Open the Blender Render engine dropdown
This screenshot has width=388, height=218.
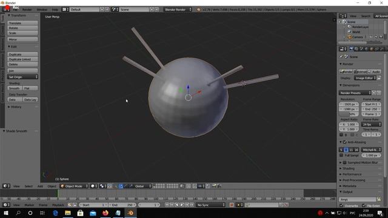click(x=178, y=10)
